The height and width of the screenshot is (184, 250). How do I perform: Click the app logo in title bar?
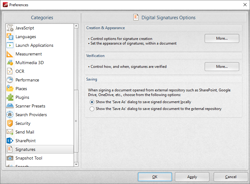click(5, 5)
